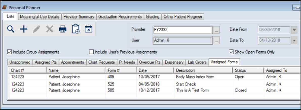Click the X delete icon

coord(50,29)
